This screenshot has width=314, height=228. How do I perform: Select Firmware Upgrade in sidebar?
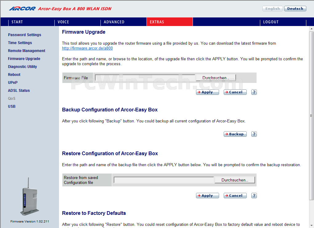(24, 59)
